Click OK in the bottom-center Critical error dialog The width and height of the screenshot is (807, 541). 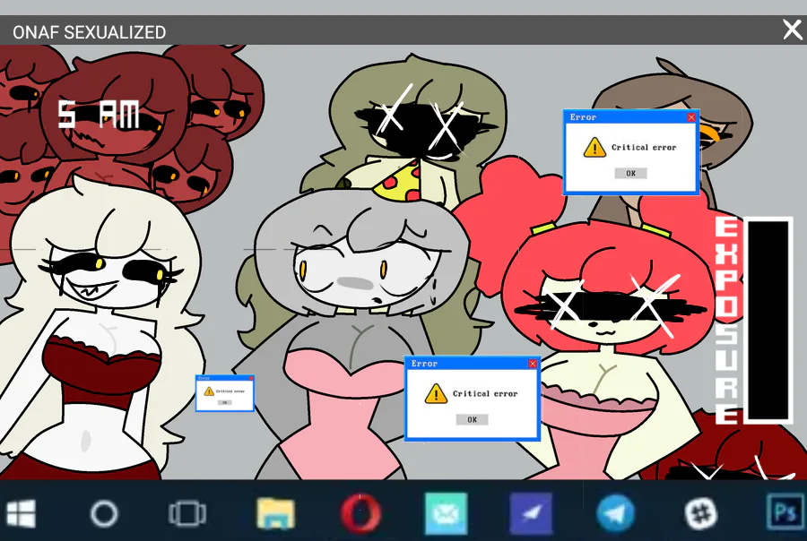472,420
